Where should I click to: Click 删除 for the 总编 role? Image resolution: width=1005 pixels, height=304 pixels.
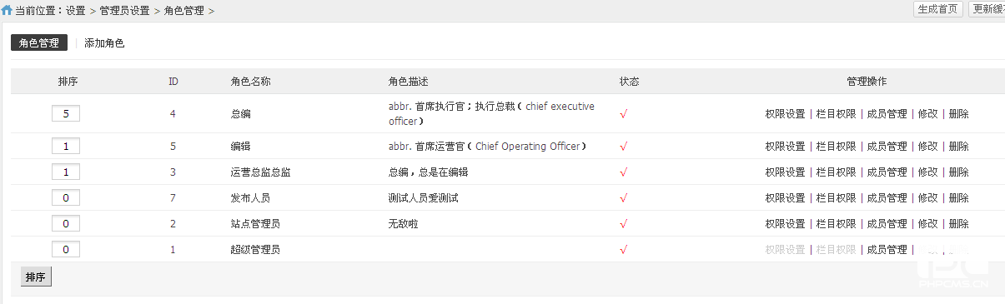(x=959, y=114)
